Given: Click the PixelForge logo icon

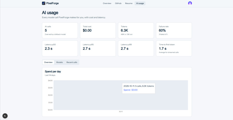Looking at the screenshot, I should [44, 3].
